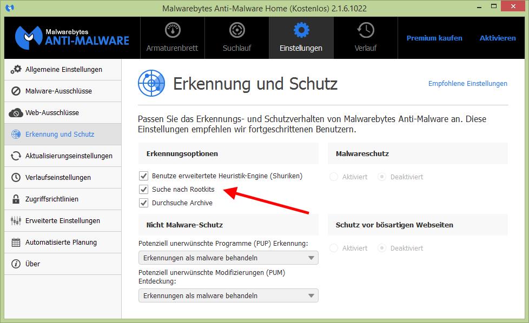Close the Malwarebytes window

tap(513, 6)
